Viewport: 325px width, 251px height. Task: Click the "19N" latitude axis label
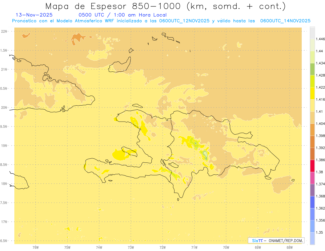tap(4, 146)
